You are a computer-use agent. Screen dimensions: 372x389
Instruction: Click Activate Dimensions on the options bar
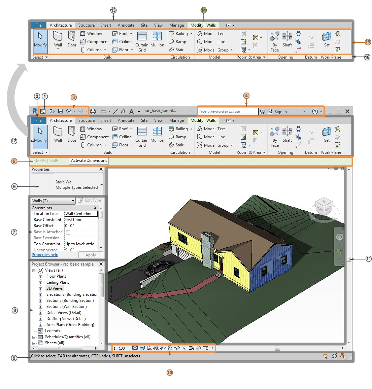click(x=89, y=161)
